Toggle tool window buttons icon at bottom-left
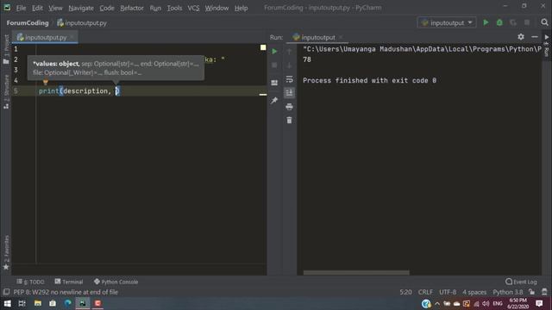 point(6,292)
